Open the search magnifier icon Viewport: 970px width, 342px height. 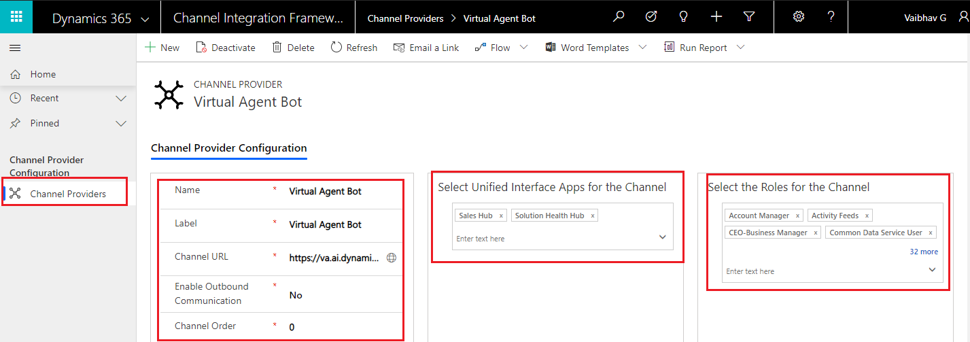618,17
